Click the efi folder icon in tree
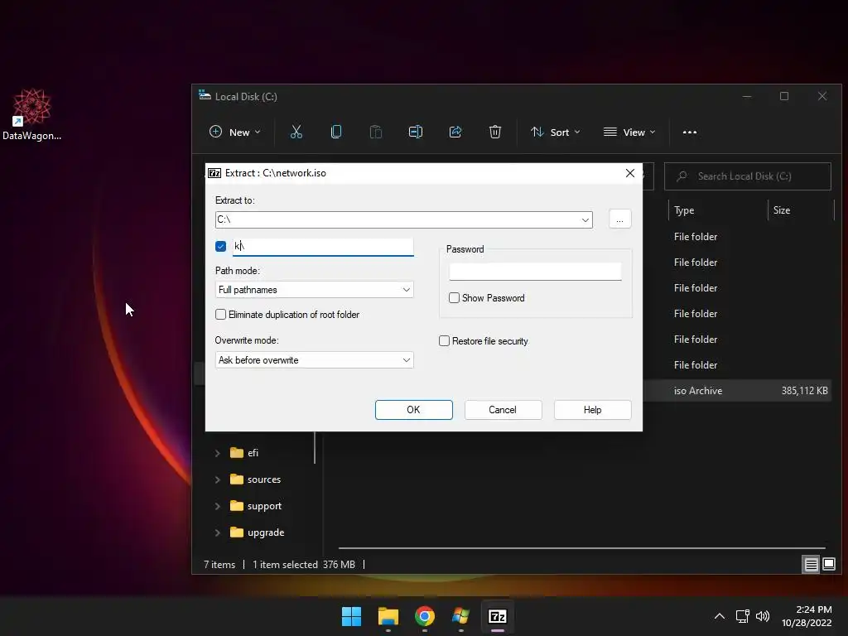Image resolution: width=848 pixels, height=636 pixels. pos(237,453)
